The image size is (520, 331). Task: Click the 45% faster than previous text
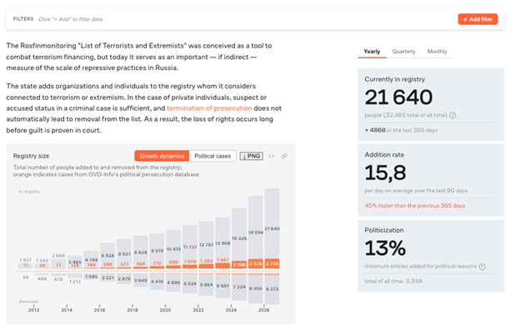pyautogui.click(x=414, y=206)
